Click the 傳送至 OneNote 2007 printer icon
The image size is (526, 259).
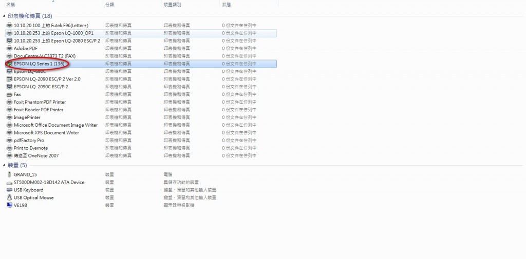[x=9, y=155]
